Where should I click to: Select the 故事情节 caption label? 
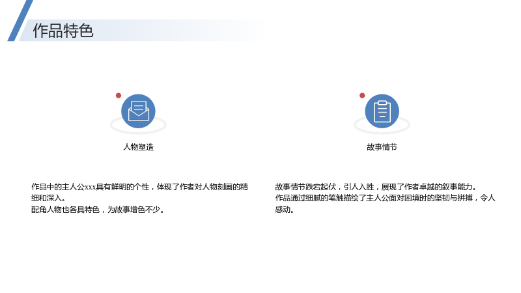382,147
